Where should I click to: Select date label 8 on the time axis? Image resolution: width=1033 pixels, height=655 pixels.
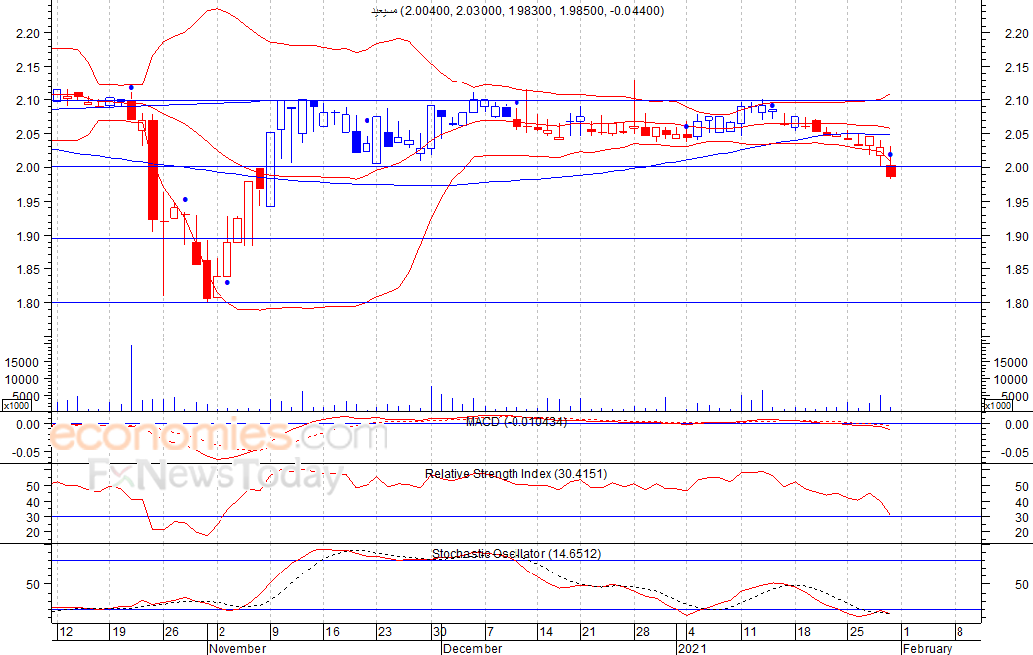click(959, 632)
